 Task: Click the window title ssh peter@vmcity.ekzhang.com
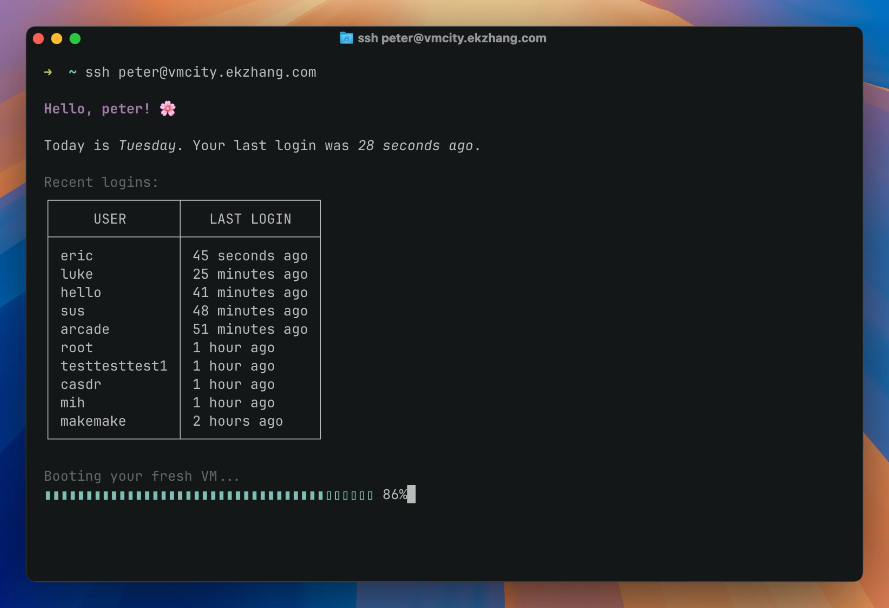click(x=452, y=38)
